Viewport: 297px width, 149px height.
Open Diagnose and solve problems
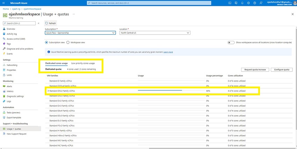click(x=4, y=49)
